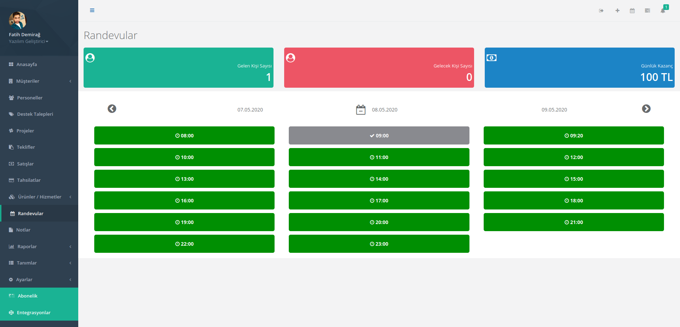
Task: Select the 08:00 appointment slot
Action: [184, 136]
